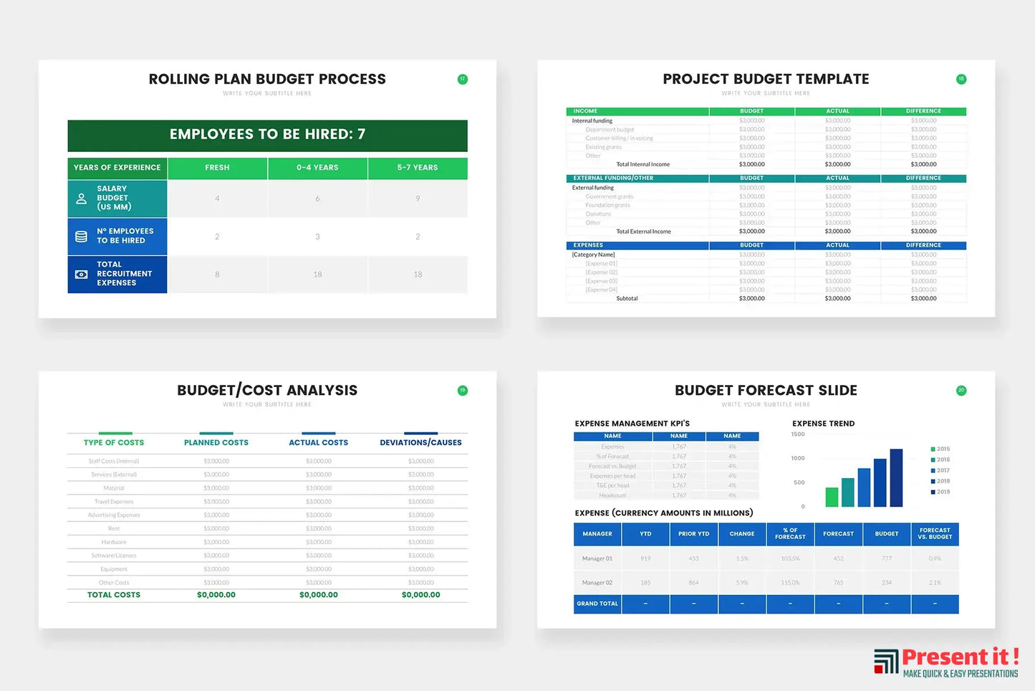The width and height of the screenshot is (1035, 691).
Task: Click the Grand Total row label
Action: [x=597, y=604]
